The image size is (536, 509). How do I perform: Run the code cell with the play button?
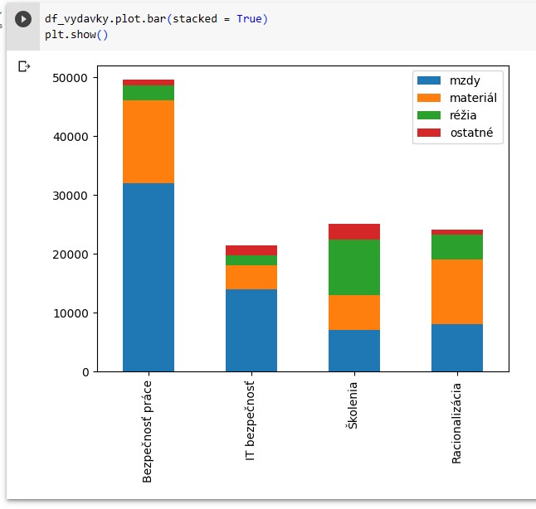[x=23, y=19]
